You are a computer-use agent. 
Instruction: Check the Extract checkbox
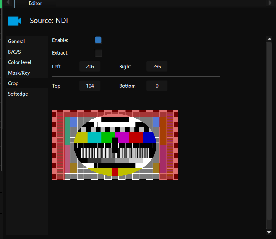[x=99, y=53]
